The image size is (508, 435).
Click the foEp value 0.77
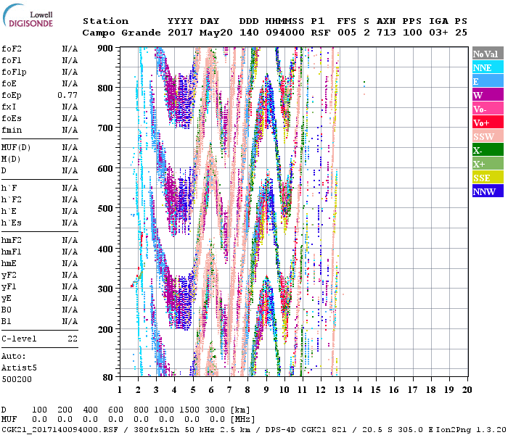coord(68,95)
